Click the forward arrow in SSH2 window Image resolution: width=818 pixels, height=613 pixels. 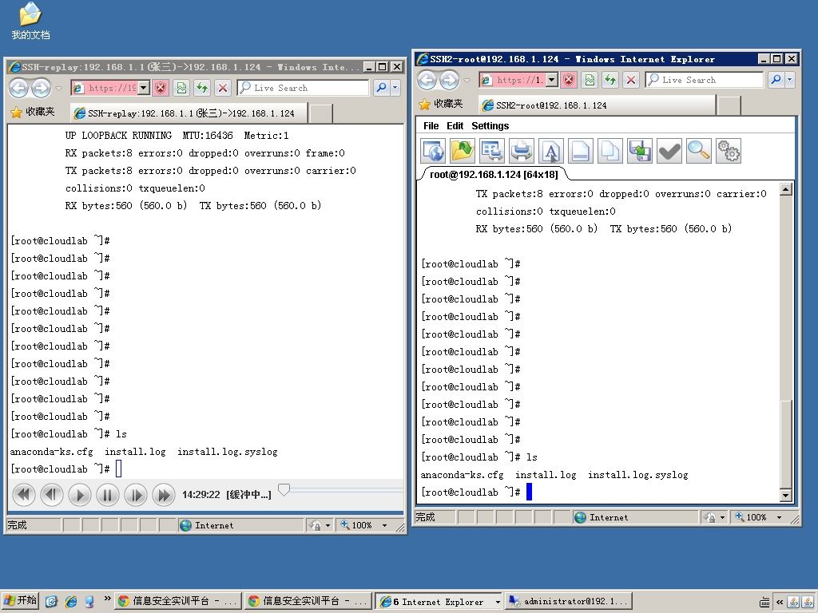(449, 81)
